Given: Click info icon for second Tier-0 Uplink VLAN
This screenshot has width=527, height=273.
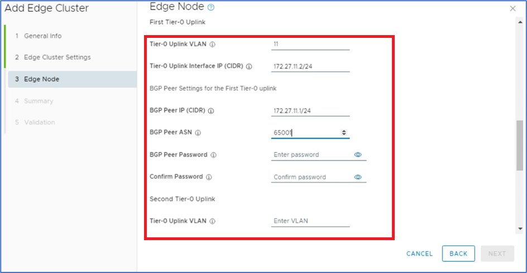Looking at the screenshot, I should [212, 221].
